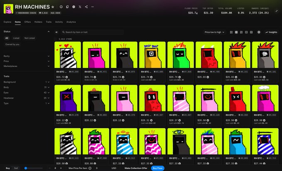Switch to Sell mode

pos(16,168)
